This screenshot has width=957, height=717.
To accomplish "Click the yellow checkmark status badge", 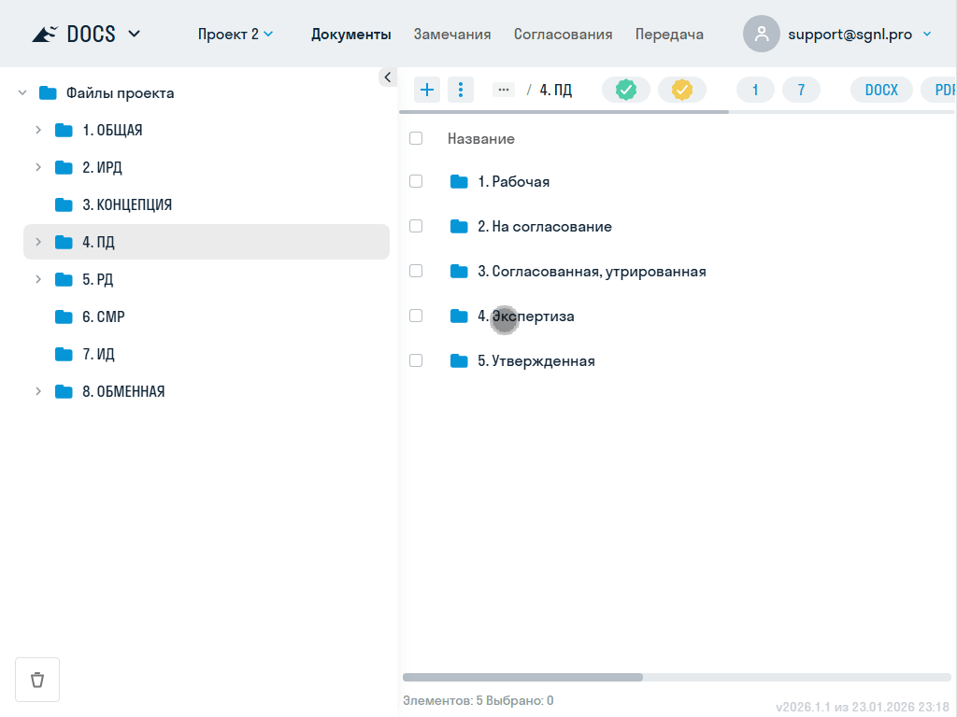I will click(x=682, y=90).
